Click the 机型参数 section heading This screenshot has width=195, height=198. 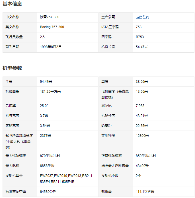tap(12, 68)
